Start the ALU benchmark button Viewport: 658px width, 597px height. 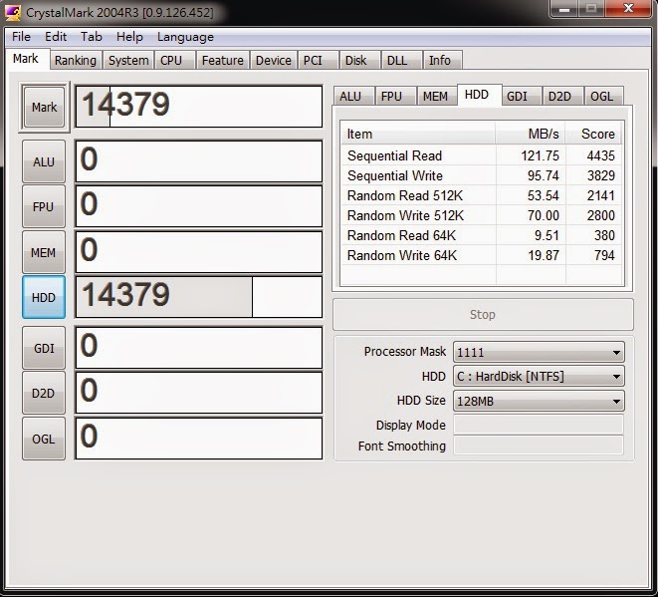tap(44, 161)
